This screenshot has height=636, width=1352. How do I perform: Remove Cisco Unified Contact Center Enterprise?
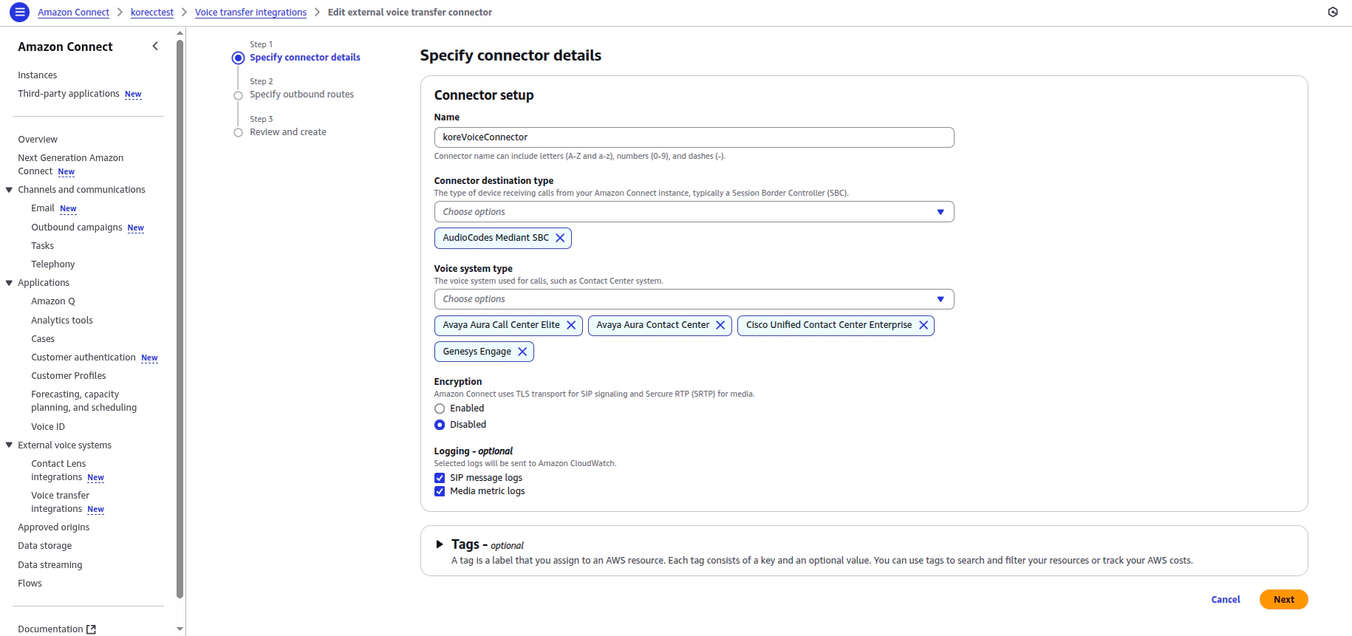(x=923, y=325)
